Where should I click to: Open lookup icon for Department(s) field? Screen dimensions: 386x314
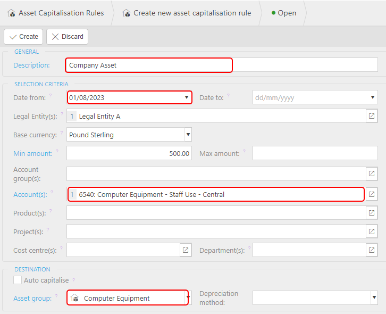(372, 250)
